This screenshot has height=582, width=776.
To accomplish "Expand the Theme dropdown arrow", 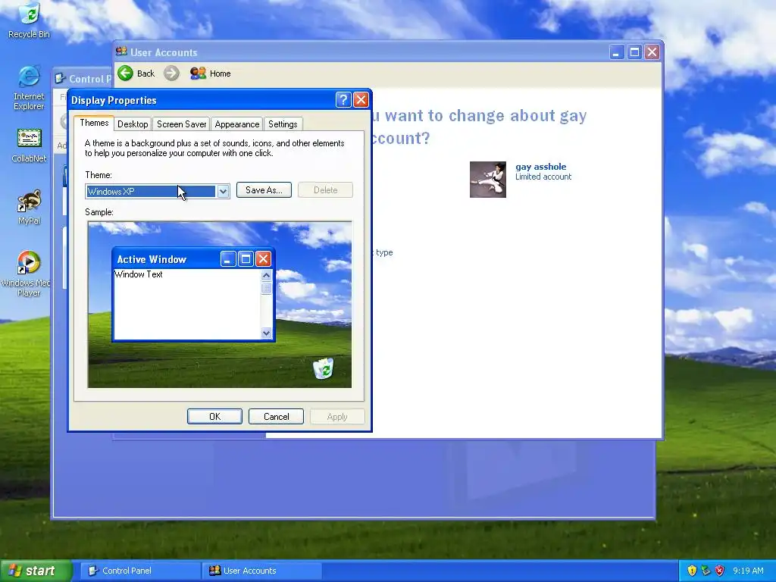I will click(x=224, y=191).
